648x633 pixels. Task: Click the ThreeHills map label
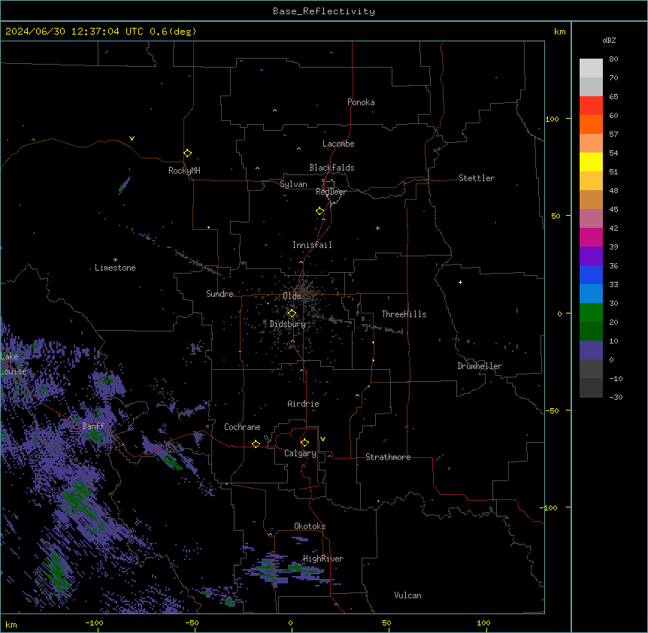[404, 314]
